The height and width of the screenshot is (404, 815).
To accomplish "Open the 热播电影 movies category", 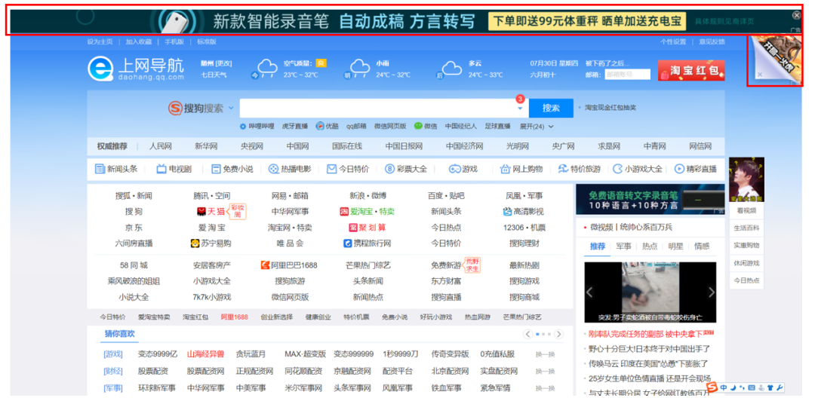I will (x=290, y=169).
